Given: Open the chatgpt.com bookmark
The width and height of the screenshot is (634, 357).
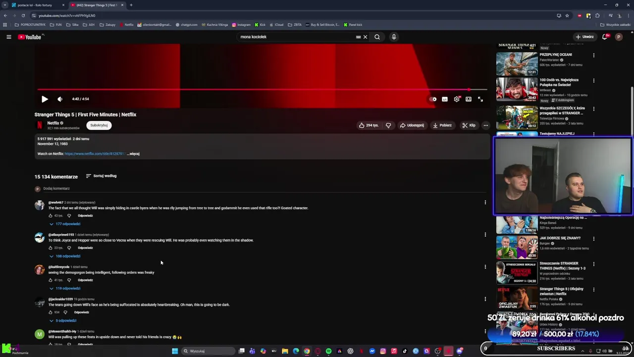Looking at the screenshot, I should click(187, 25).
